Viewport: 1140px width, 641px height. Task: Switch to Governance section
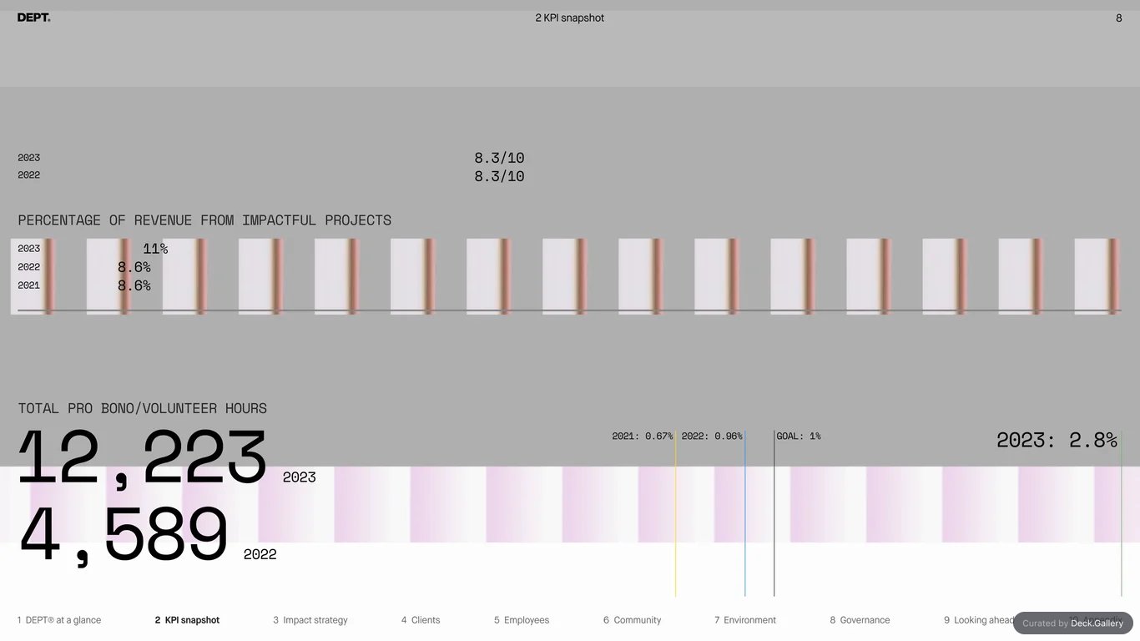(860, 620)
